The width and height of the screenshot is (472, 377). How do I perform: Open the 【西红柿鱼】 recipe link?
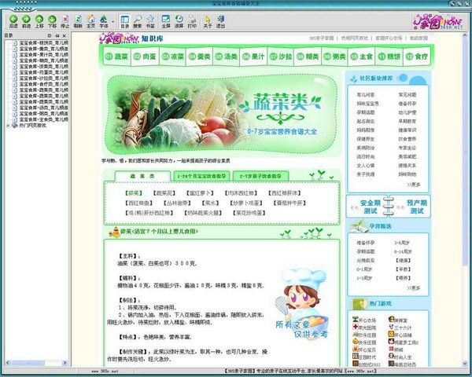pyautogui.click(x=138, y=203)
